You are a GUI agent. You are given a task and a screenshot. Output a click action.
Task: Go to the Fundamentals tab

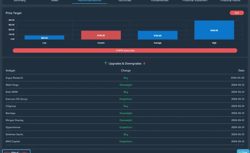tap(160, 1)
